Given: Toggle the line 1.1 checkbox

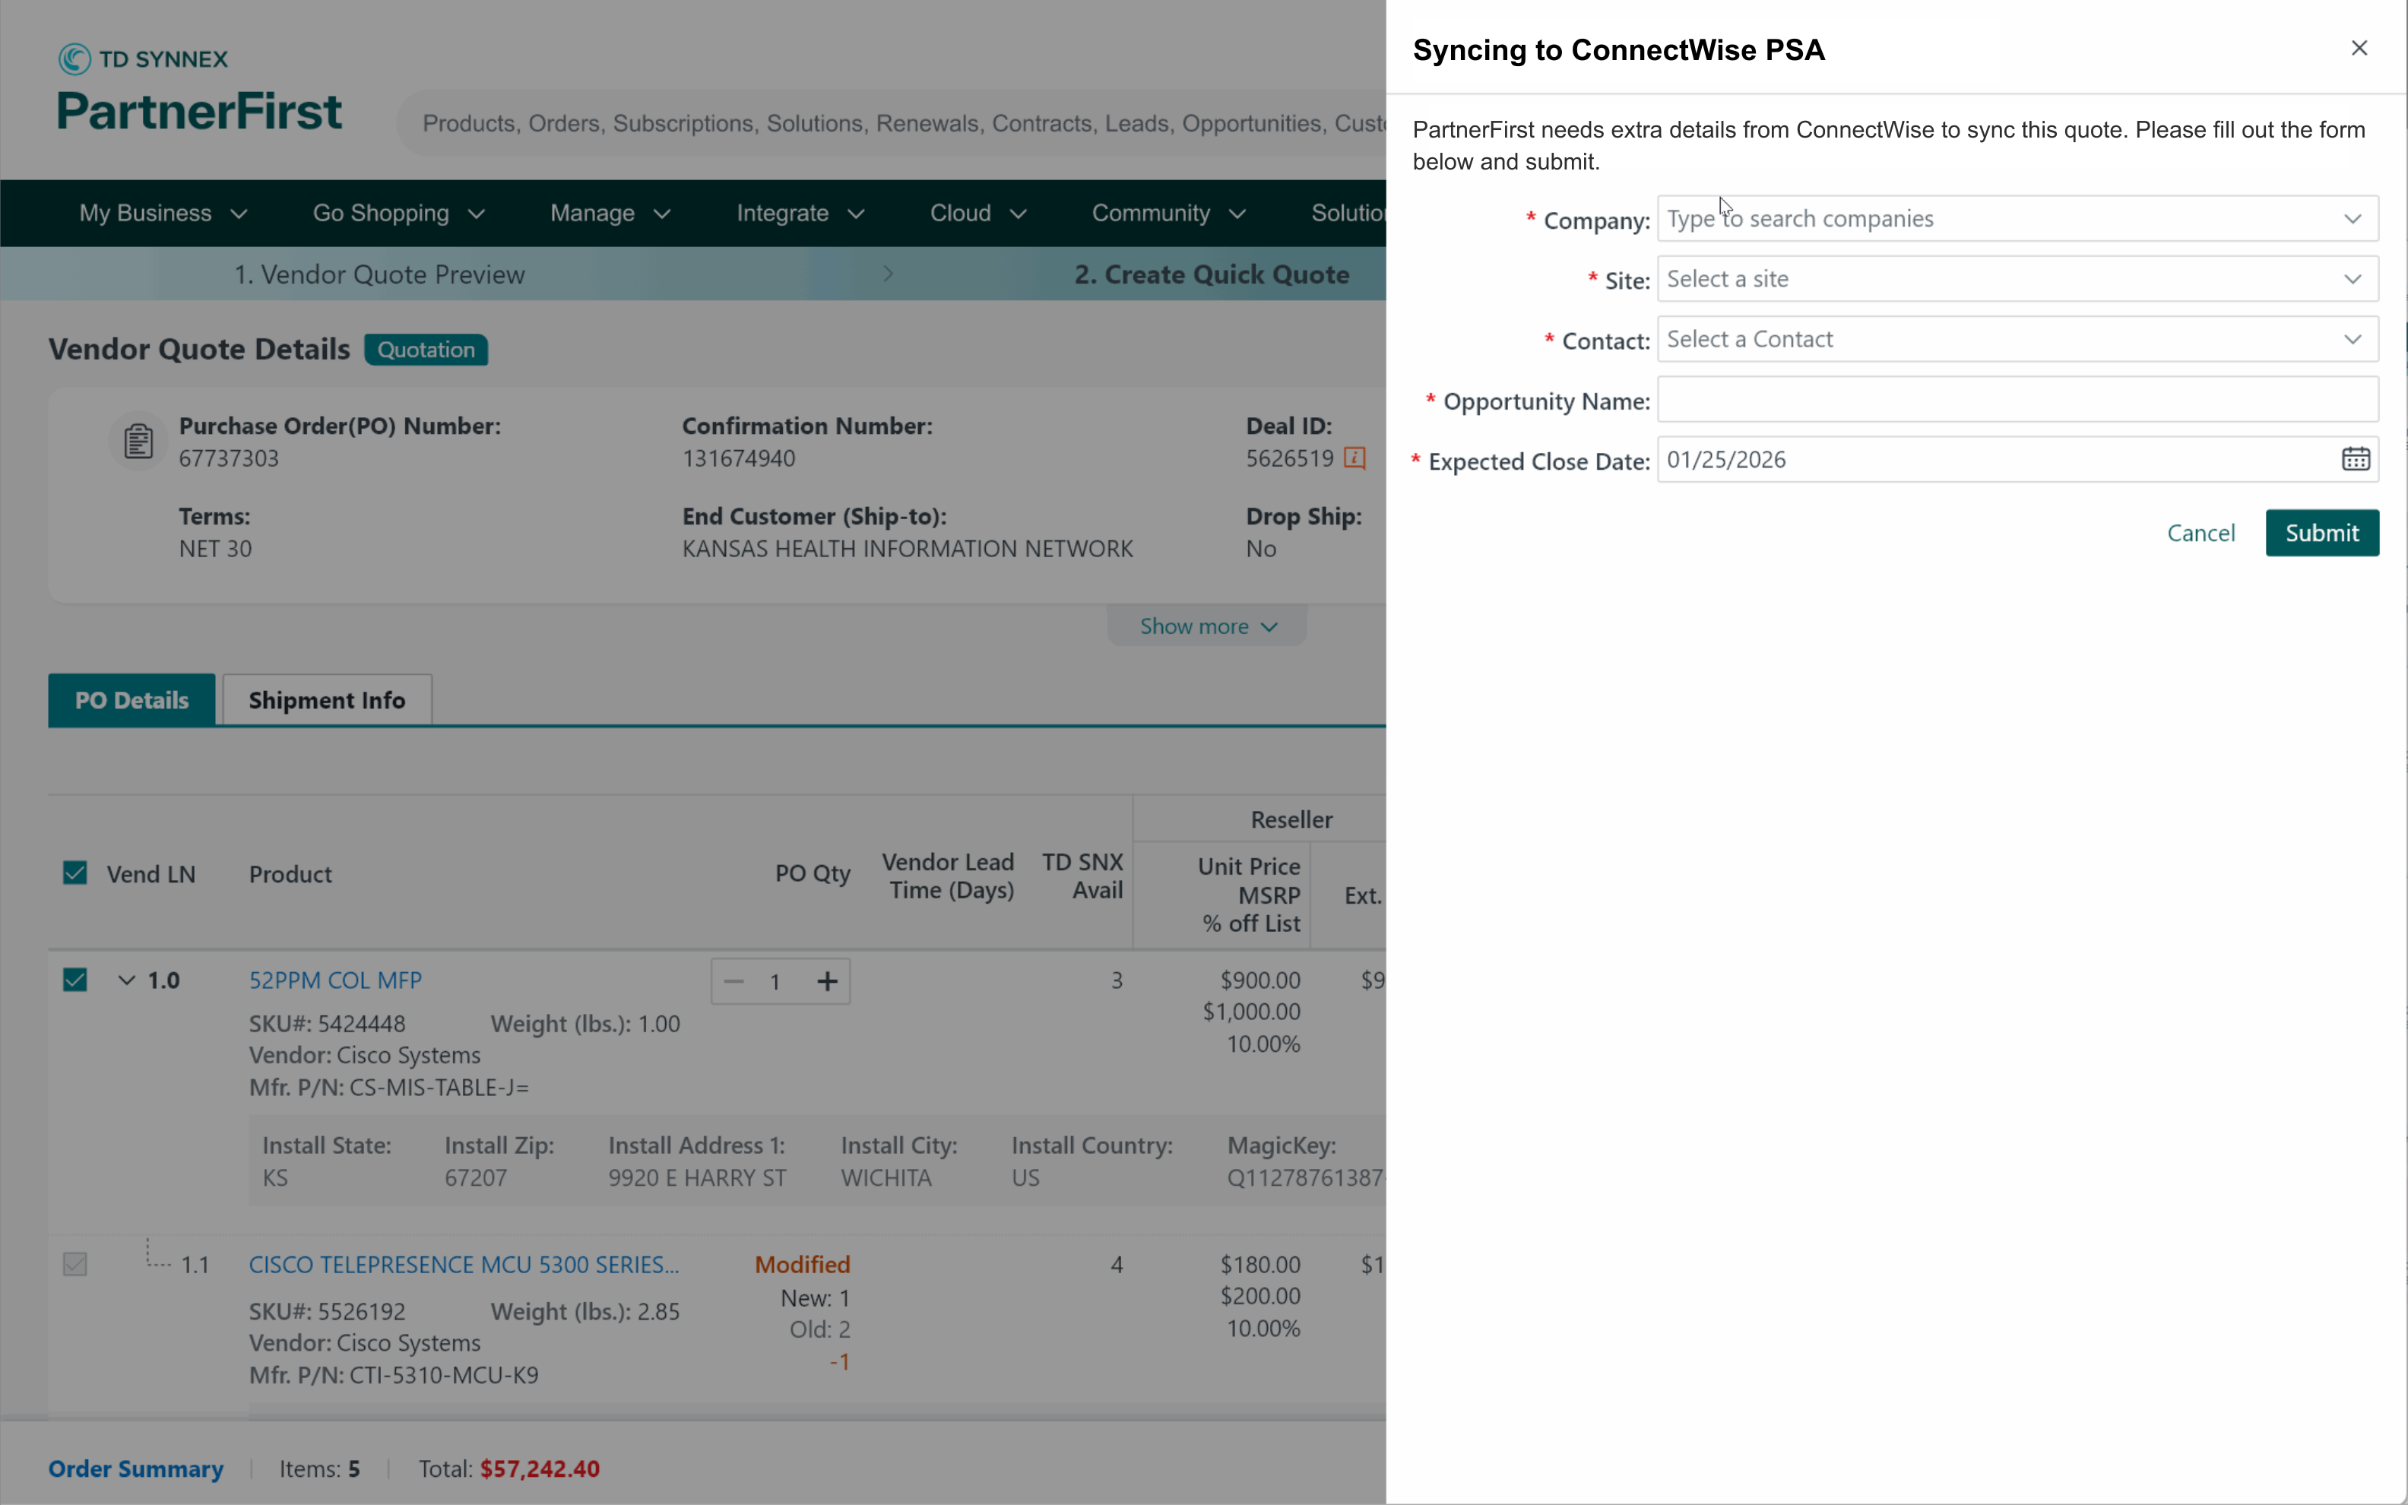Looking at the screenshot, I should (x=74, y=1264).
